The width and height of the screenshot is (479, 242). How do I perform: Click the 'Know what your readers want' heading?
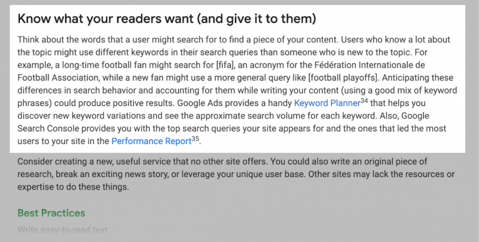[167, 19]
